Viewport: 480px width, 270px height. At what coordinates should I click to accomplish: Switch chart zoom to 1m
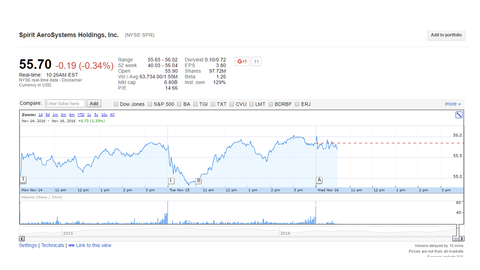pyautogui.click(x=55, y=115)
